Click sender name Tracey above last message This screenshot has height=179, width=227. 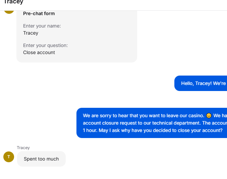[23, 148]
